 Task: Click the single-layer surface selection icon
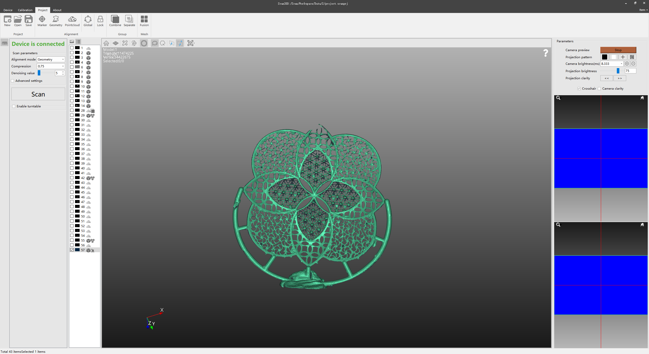click(x=172, y=43)
